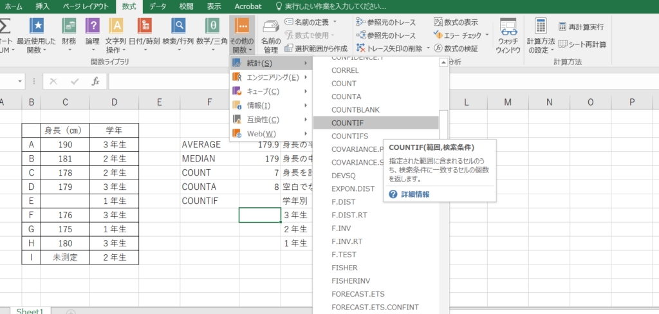This screenshot has height=314, width=659.
Task: Select column M header
Action: point(508,102)
